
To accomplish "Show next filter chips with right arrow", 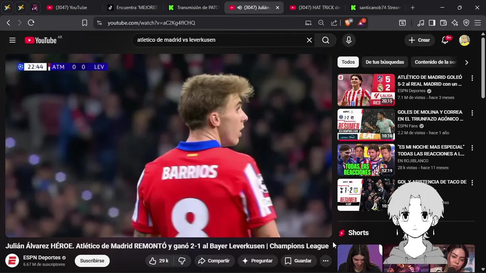I will pos(467,62).
